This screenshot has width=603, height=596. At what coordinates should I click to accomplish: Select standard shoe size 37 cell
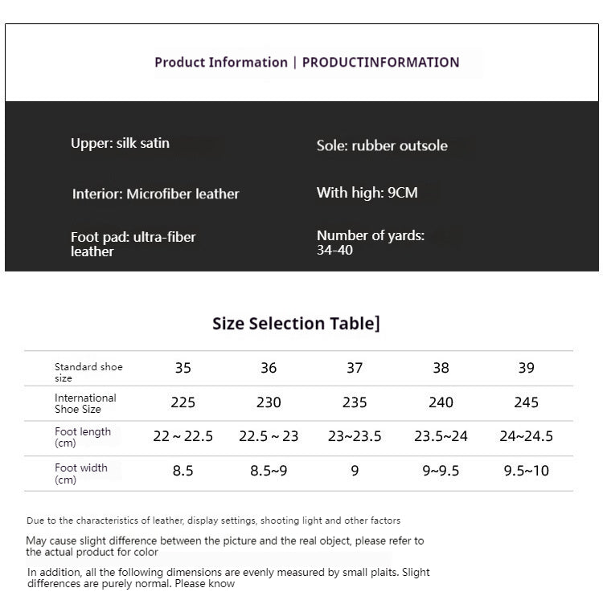355,368
